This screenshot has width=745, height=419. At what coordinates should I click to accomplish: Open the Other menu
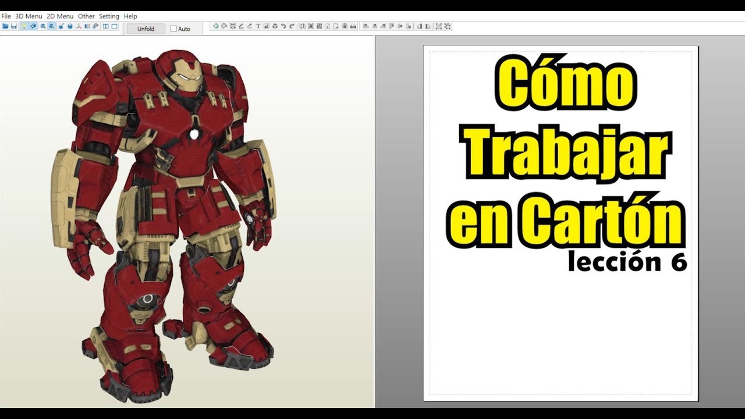point(86,16)
